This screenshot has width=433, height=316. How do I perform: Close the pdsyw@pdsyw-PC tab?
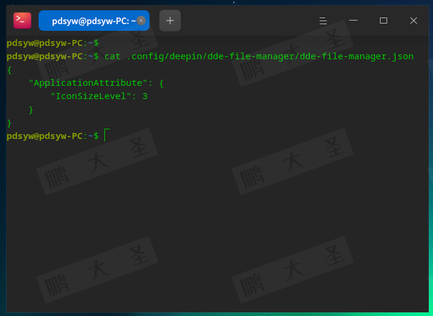[141, 21]
